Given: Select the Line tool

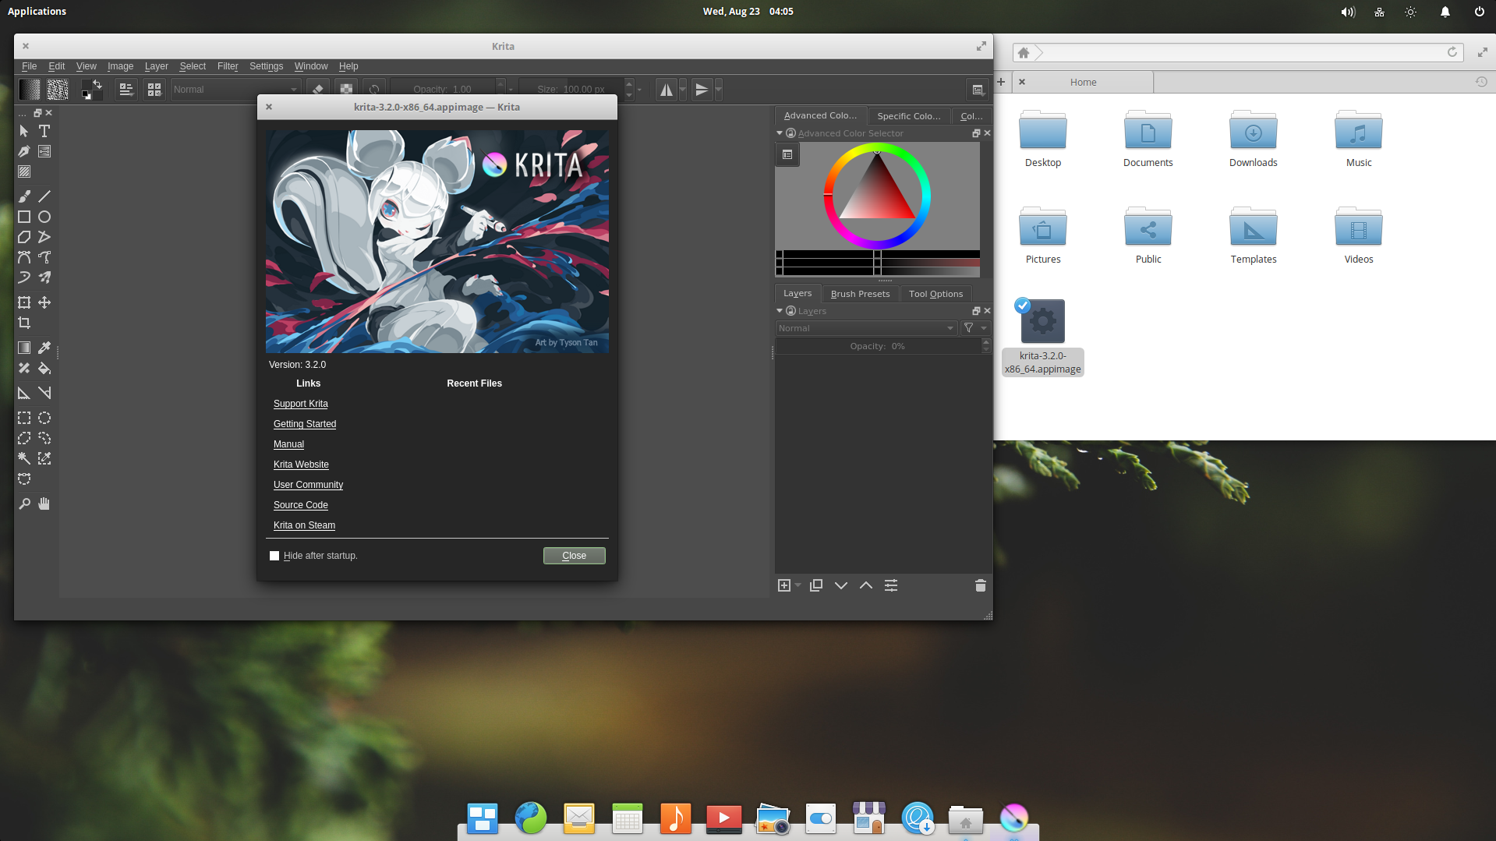Looking at the screenshot, I should pos(44,196).
